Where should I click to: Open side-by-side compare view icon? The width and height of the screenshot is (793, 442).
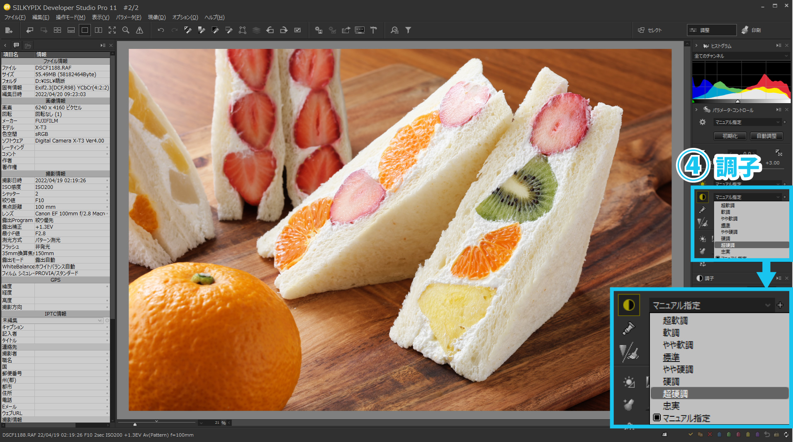coord(99,30)
